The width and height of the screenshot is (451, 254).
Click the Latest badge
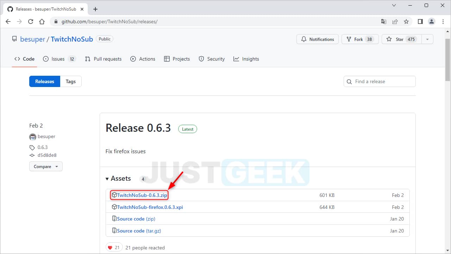pyautogui.click(x=188, y=129)
